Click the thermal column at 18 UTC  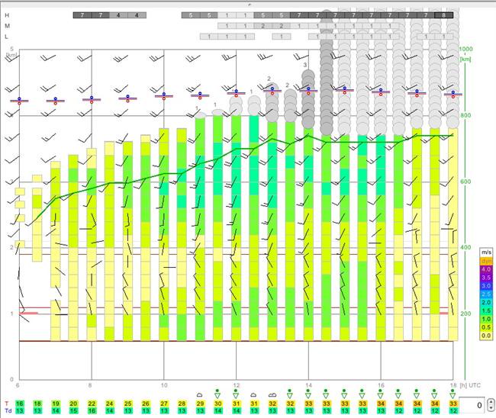pyautogui.click(x=453, y=235)
